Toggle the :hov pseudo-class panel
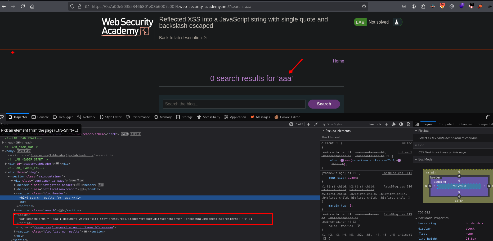This screenshot has height=241, width=493. 371,124
